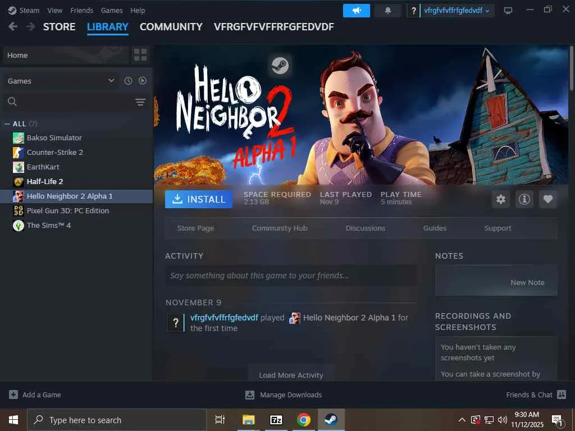Click the Pixel Gun 3D game icon
Screen dimensions: 575x431
coord(19,211)
